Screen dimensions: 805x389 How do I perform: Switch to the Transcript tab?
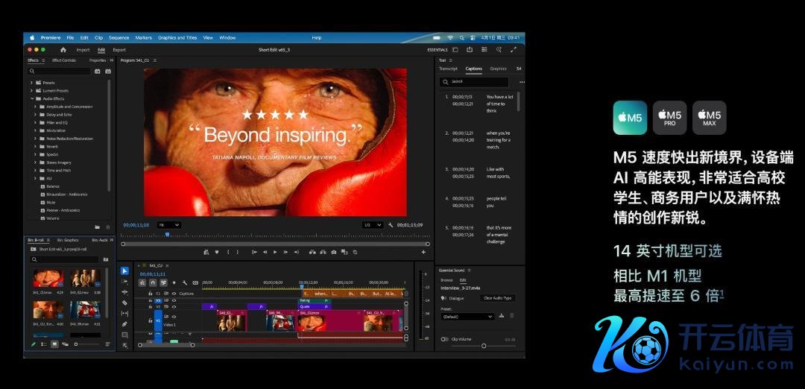(x=448, y=69)
